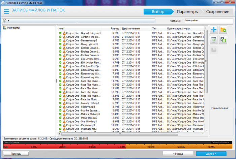Image resolution: width=236 pixels, height=159 pixels.
Task: Click the rename AB icon
Action: 223,40
